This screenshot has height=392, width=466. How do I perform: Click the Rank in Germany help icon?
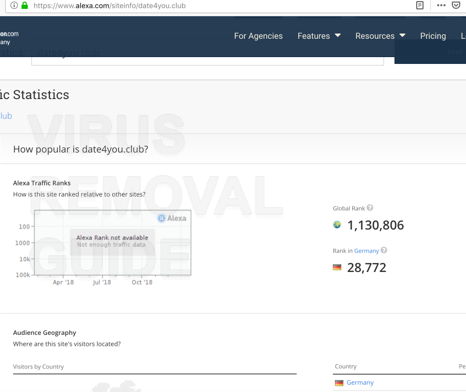384,250
